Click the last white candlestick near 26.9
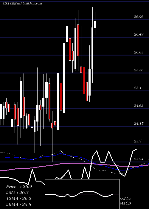 [x=95, y=24]
